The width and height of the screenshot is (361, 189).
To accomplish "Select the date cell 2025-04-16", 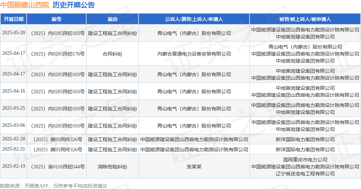I will click(x=14, y=91).
